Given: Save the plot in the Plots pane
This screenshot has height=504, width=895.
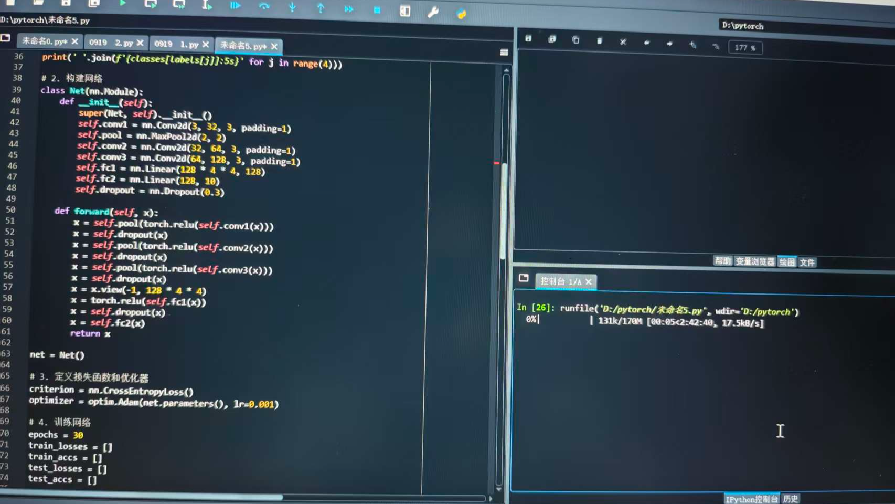Looking at the screenshot, I should 528,38.
